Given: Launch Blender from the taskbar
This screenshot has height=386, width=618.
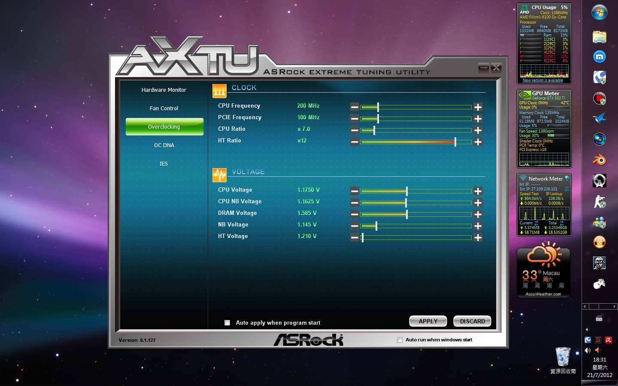Looking at the screenshot, I should click(x=600, y=160).
